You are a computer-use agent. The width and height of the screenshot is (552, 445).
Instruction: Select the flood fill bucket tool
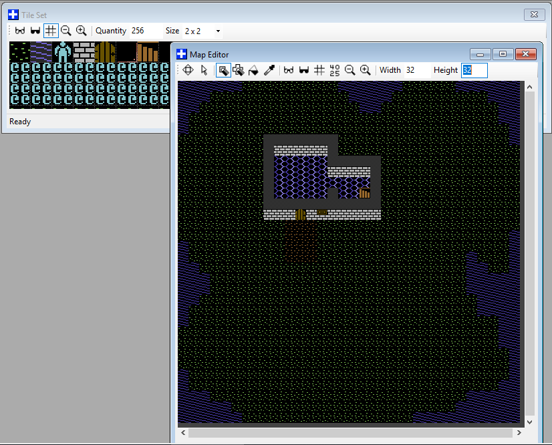pyautogui.click(x=253, y=70)
